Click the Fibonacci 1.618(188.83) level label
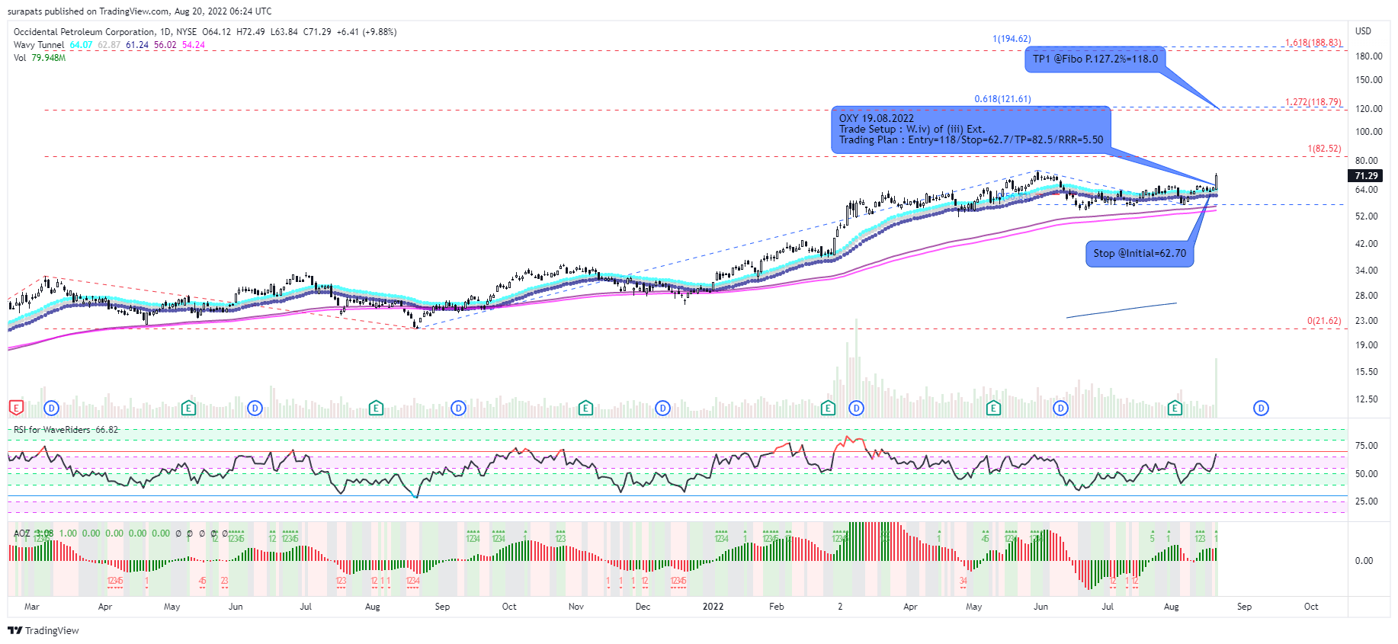Viewport: 1398px width, 644px height. (x=1313, y=43)
